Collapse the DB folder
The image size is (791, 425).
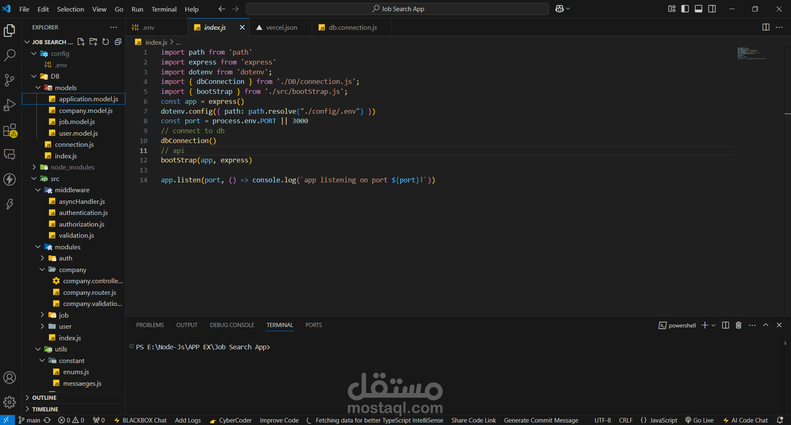(34, 76)
